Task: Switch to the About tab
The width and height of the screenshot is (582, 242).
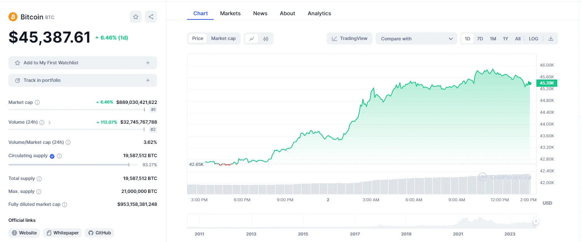Action: pos(287,13)
